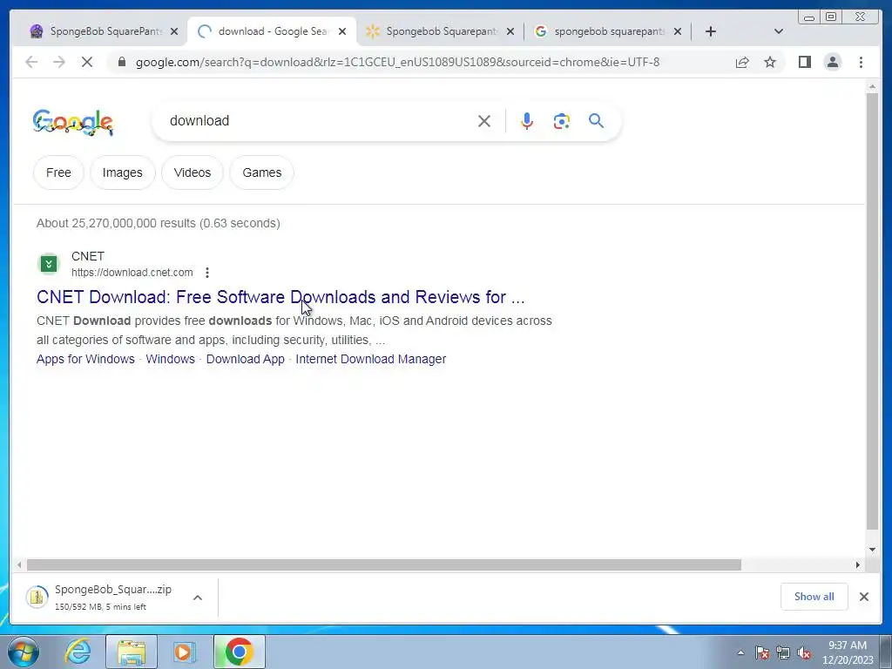Show all downloads
892x669 pixels.
[814, 596]
